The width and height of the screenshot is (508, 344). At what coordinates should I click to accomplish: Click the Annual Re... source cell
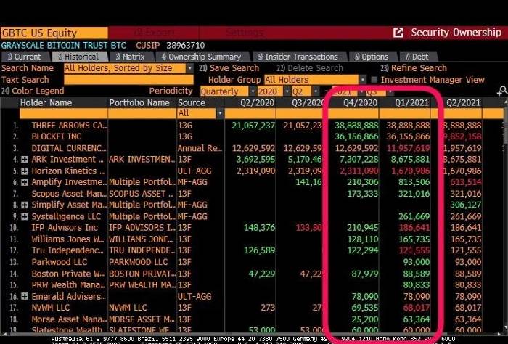[x=200, y=148]
